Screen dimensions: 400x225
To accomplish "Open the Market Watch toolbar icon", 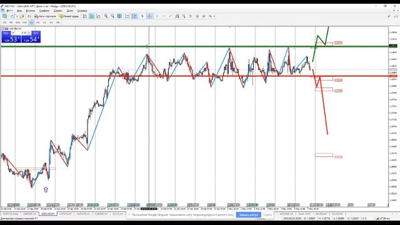I will click(x=22, y=16).
